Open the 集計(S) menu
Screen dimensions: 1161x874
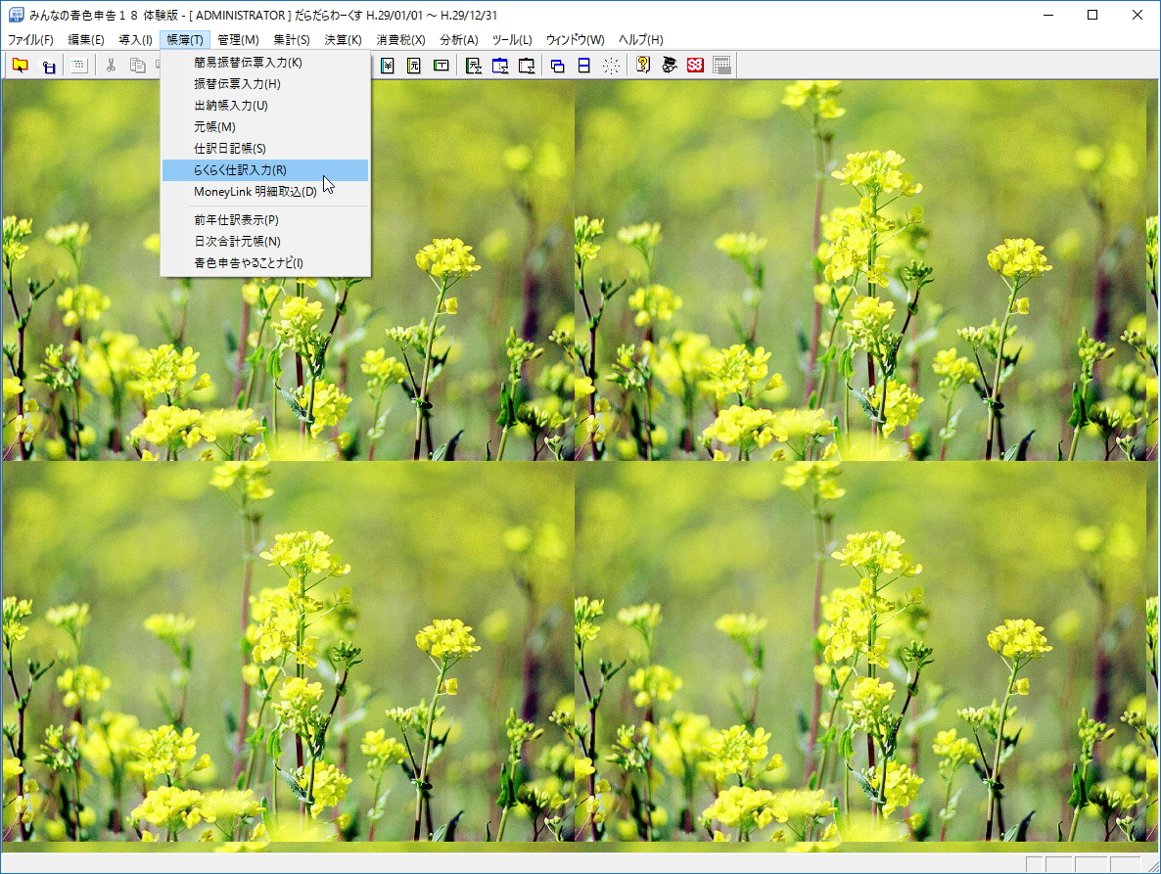click(x=292, y=40)
